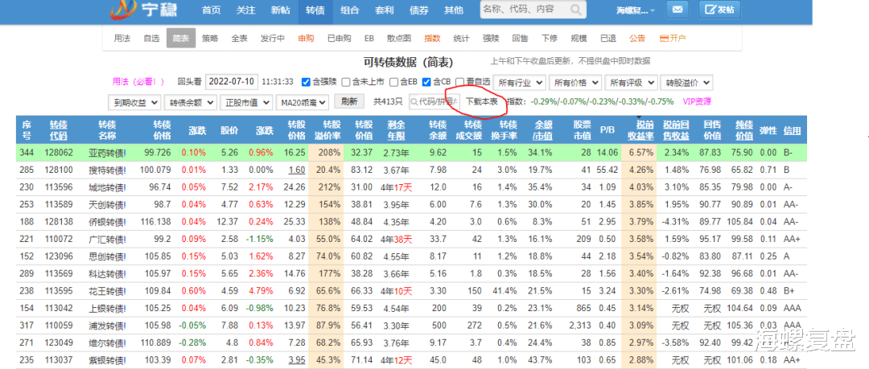Click the 下载本表 download button
This screenshot has height=369, width=869.
click(x=481, y=101)
